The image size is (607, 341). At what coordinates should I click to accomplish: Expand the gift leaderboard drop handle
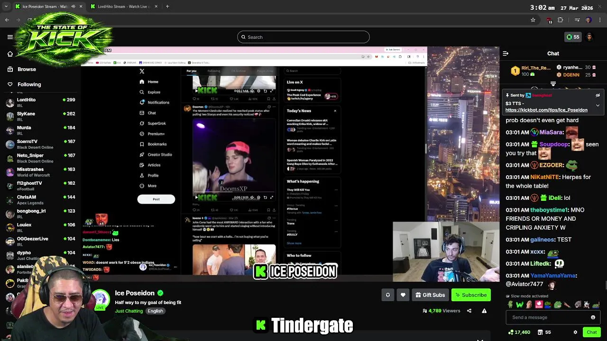coord(553,84)
